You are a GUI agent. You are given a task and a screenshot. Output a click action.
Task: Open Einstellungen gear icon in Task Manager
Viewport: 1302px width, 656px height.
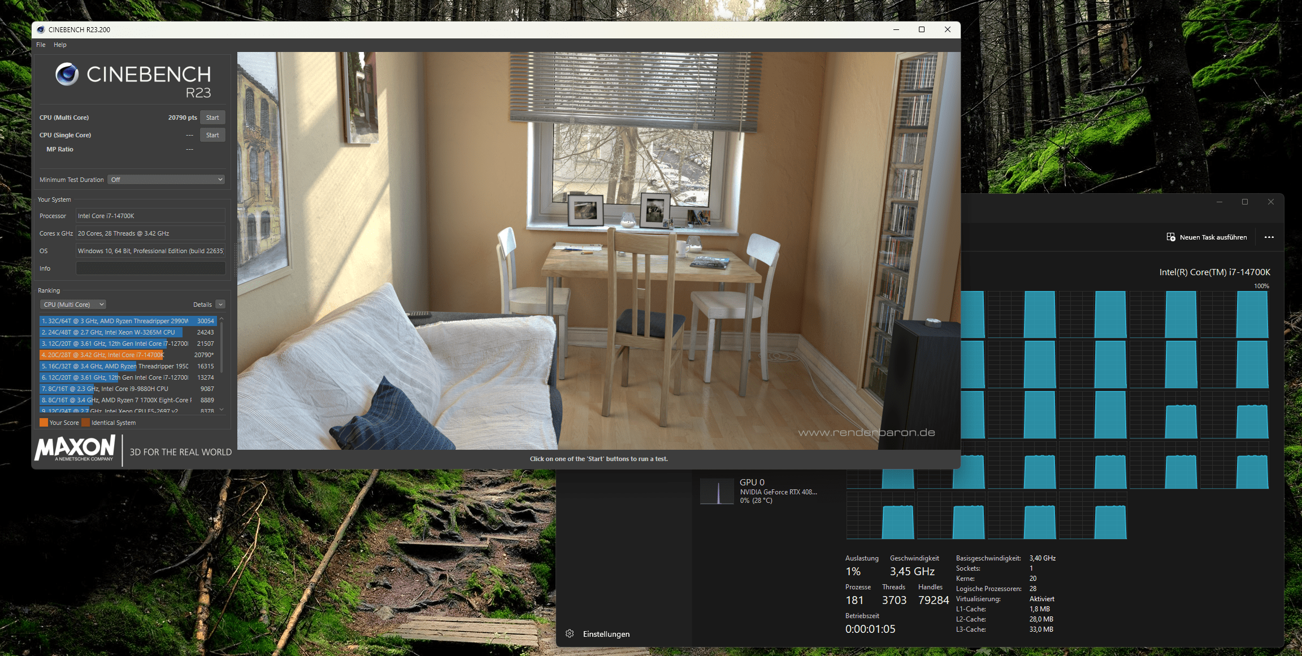570,633
